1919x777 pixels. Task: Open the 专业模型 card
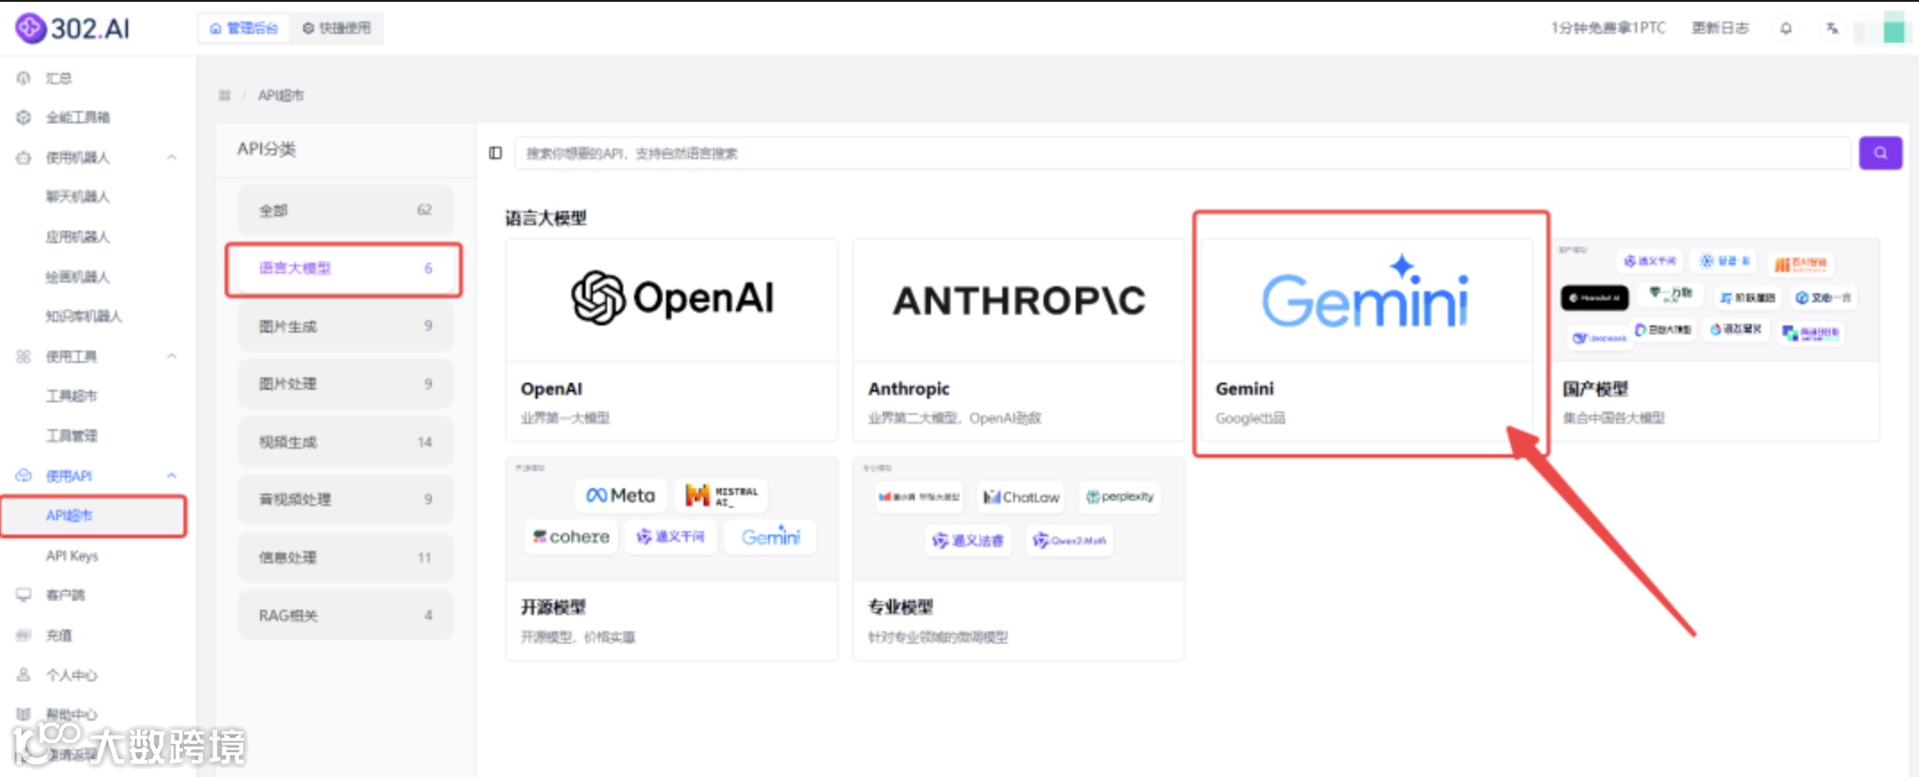pos(1019,559)
